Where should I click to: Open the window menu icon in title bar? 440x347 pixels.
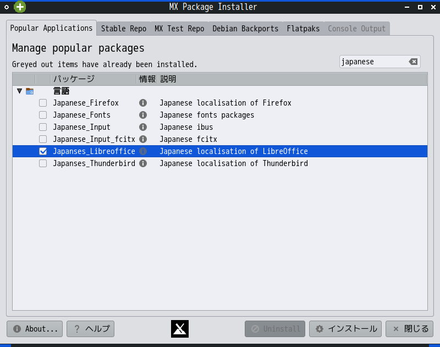pyautogui.click(x=7, y=7)
